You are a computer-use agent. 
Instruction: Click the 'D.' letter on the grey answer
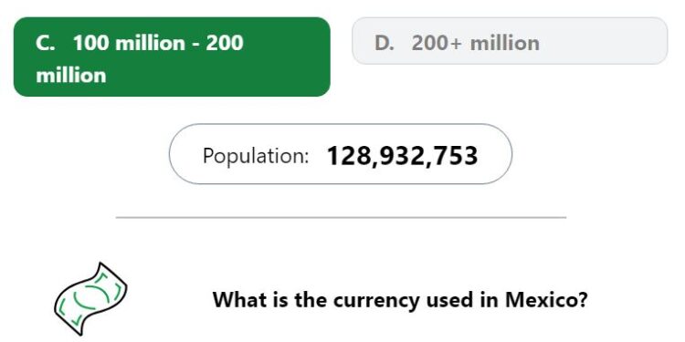point(384,43)
